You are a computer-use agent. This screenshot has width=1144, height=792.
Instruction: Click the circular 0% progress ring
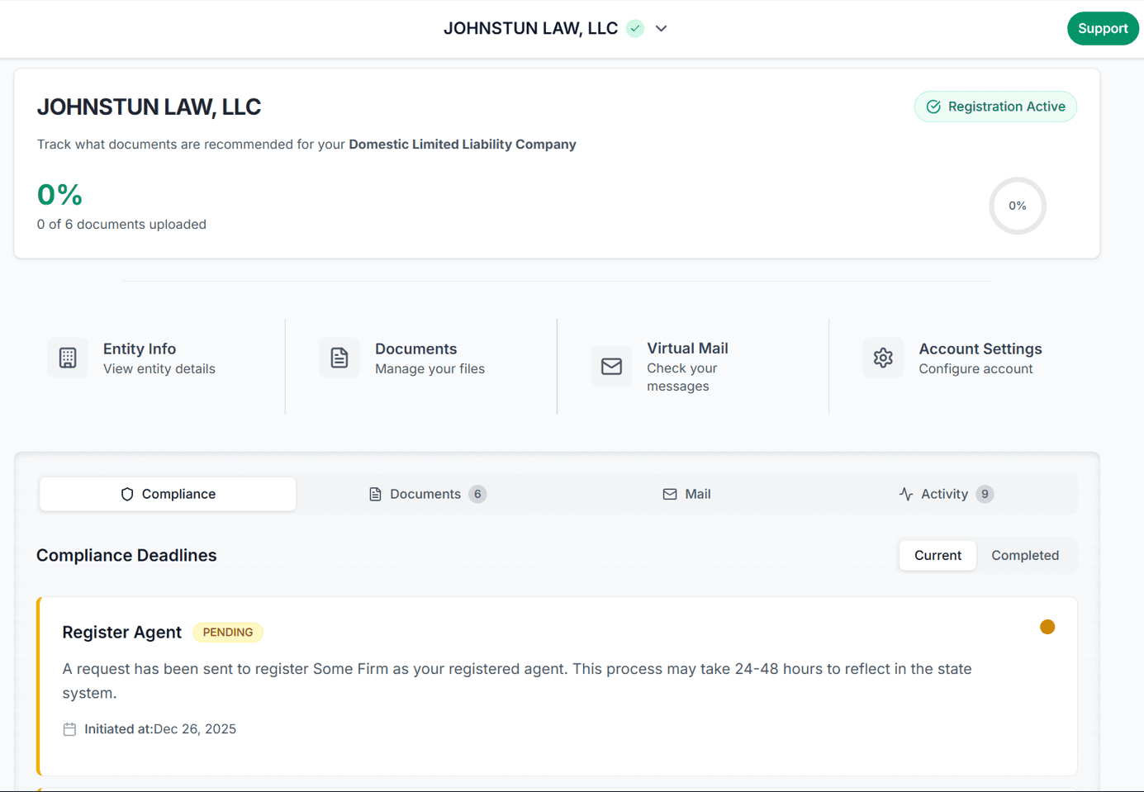(1018, 206)
